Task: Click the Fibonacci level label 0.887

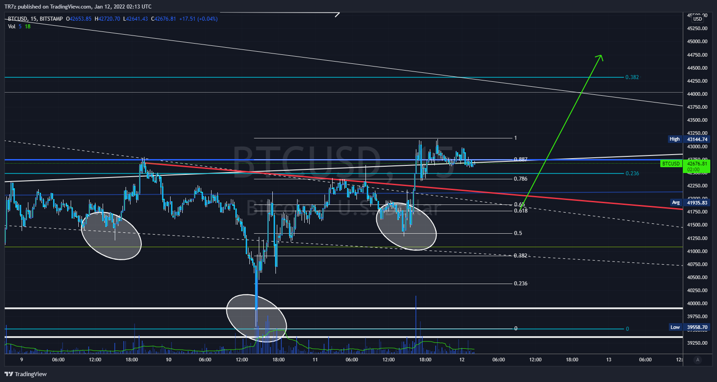Action: coord(521,160)
